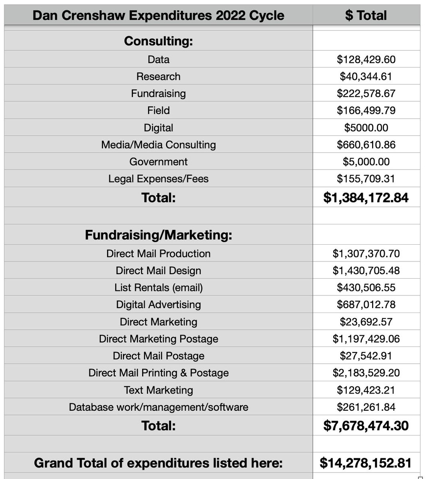Click the "Media/Media Consulting" cell
This screenshot has width=426, height=479.
(x=158, y=144)
